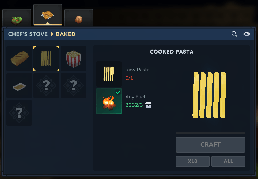Screen dimensions: 258x179
Task: Click the first unknown recipe in second row
Action: point(46,86)
